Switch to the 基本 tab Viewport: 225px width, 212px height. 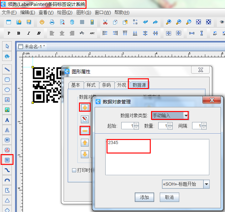(76, 85)
